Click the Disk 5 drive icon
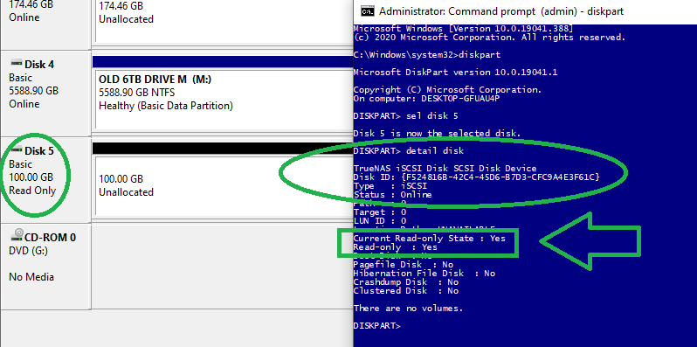Image resolution: width=697 pixels, height=347 pixels. pyautogui.click(x=16, y=149)
